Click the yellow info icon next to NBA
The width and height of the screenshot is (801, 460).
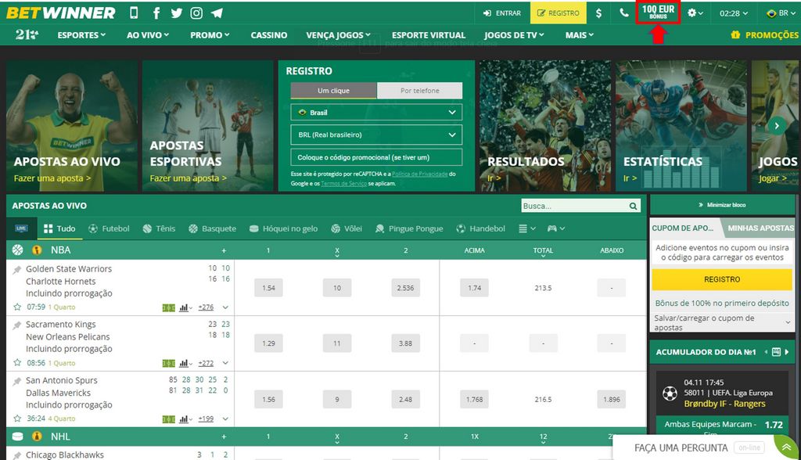click(37, 250)
